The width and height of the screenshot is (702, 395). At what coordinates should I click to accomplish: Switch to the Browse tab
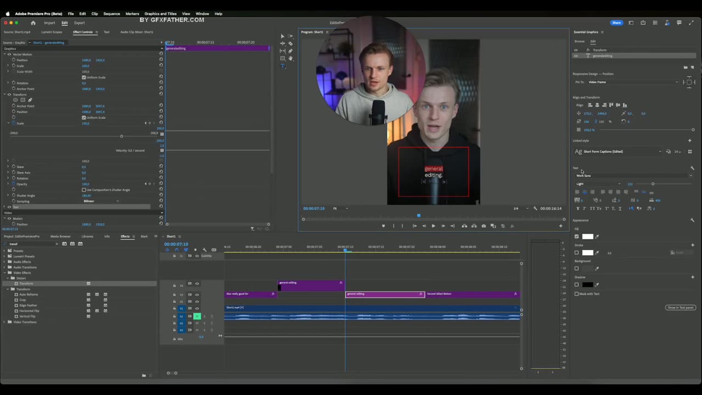pyautogui.click(x=579, y=41)
